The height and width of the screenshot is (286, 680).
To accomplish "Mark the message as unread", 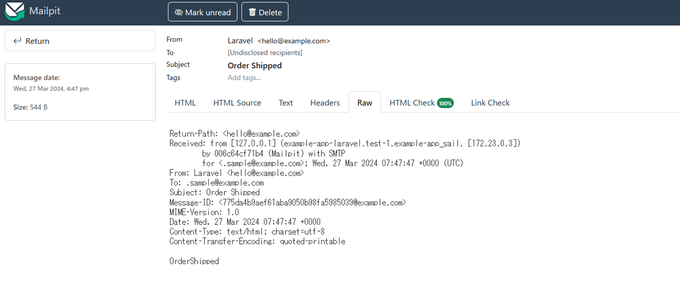I will [203, 12].
